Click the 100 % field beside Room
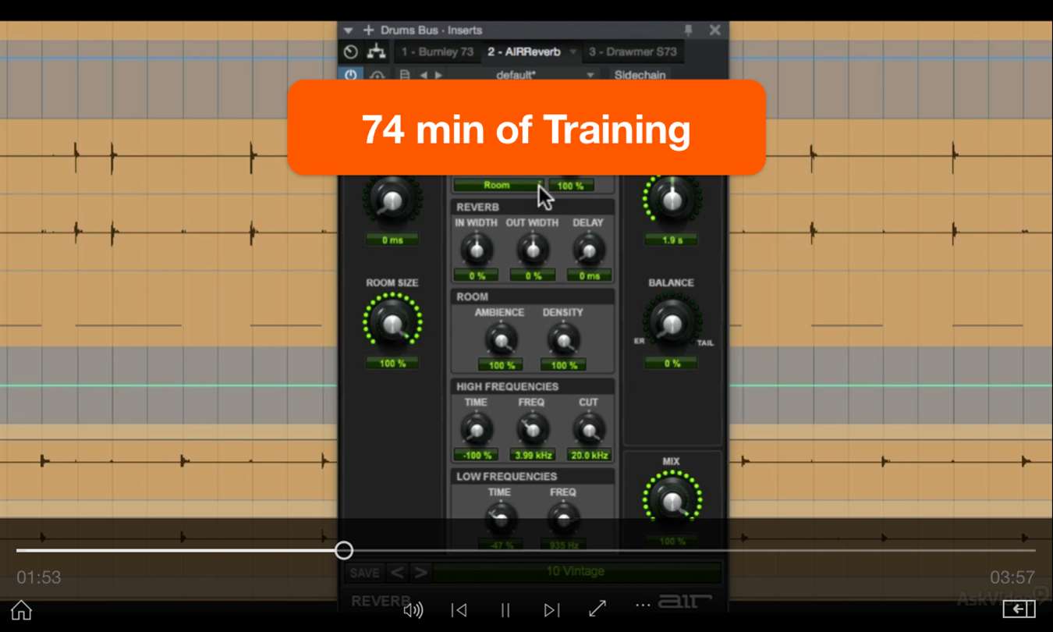1053x632 pixels. [571, 186]
